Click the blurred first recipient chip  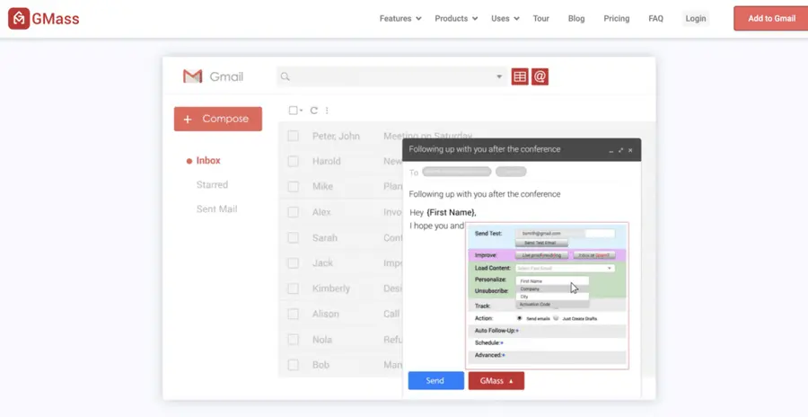457,172
